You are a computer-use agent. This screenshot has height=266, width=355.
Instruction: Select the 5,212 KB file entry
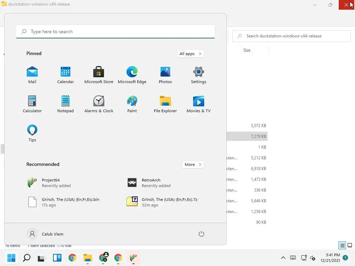(x=258, y=158)
